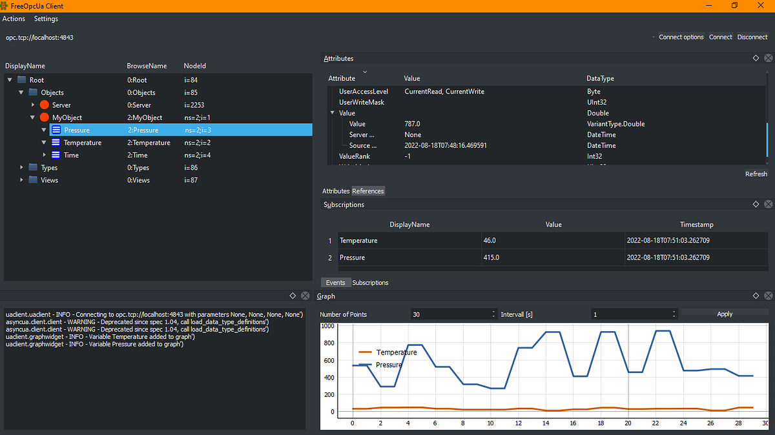Click the red Server object icon
Viewport: 775px width, 435px height.
45,105
